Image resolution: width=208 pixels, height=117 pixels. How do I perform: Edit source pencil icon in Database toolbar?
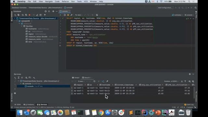click(37, 15)
